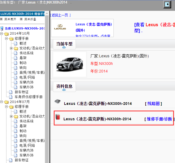
Task: Click the 菜单展开 expand-all control
Action: click(x=10, y=19)
